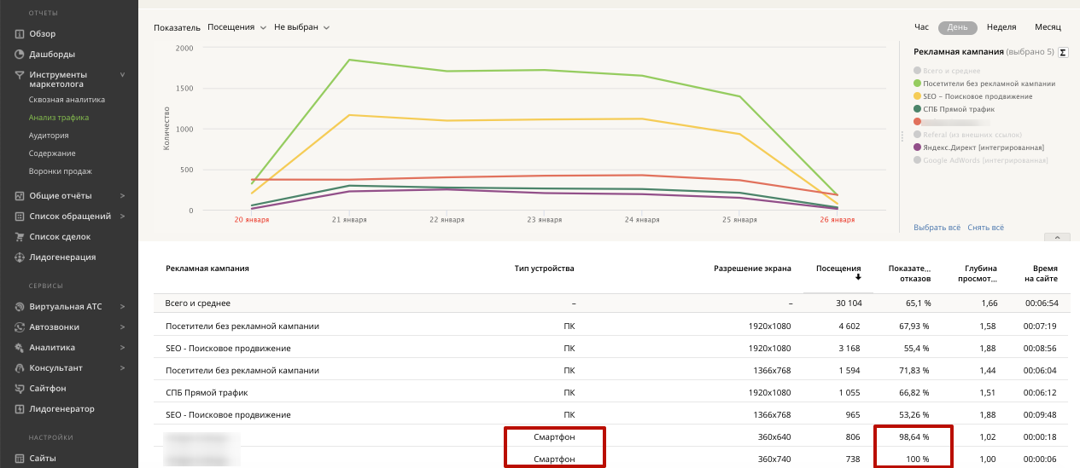
Task: Select 'Всего и среднее' table row
Action: 611,303
